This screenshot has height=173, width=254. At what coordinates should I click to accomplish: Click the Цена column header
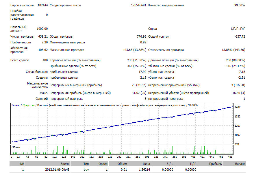[139, 164]
